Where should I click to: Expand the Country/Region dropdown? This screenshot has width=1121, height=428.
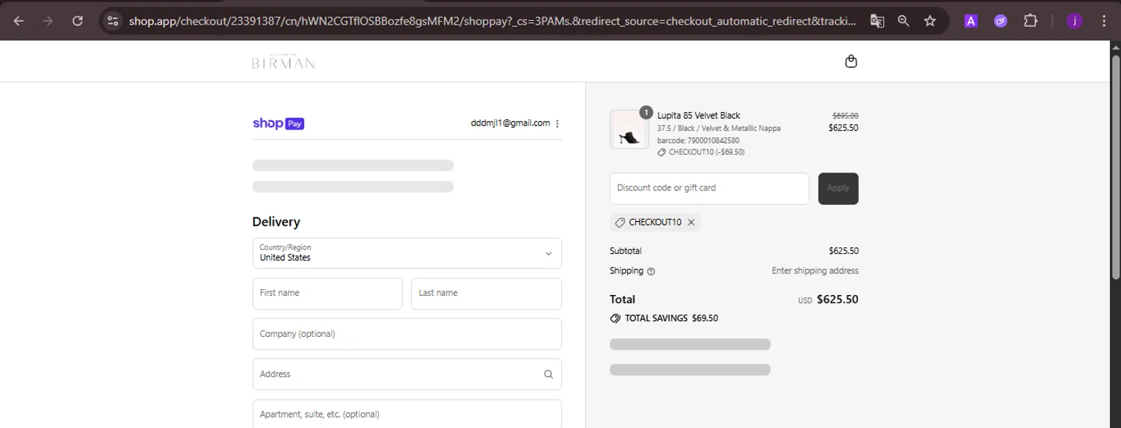pos(407,253)
